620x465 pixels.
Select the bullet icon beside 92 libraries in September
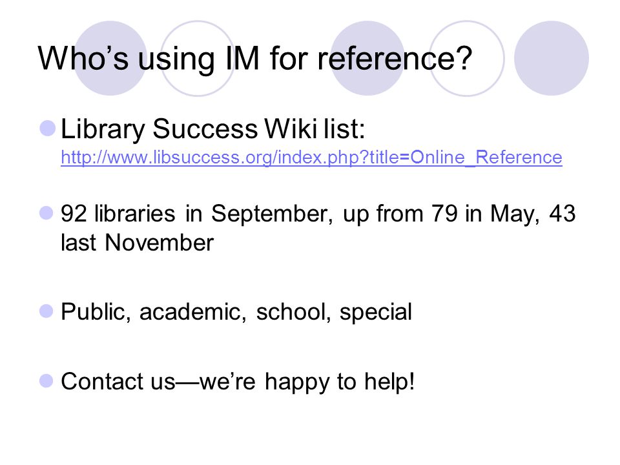pos(46,212)
